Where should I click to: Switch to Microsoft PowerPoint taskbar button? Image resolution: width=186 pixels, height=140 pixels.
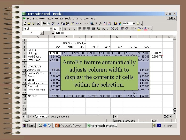(70, 125)
